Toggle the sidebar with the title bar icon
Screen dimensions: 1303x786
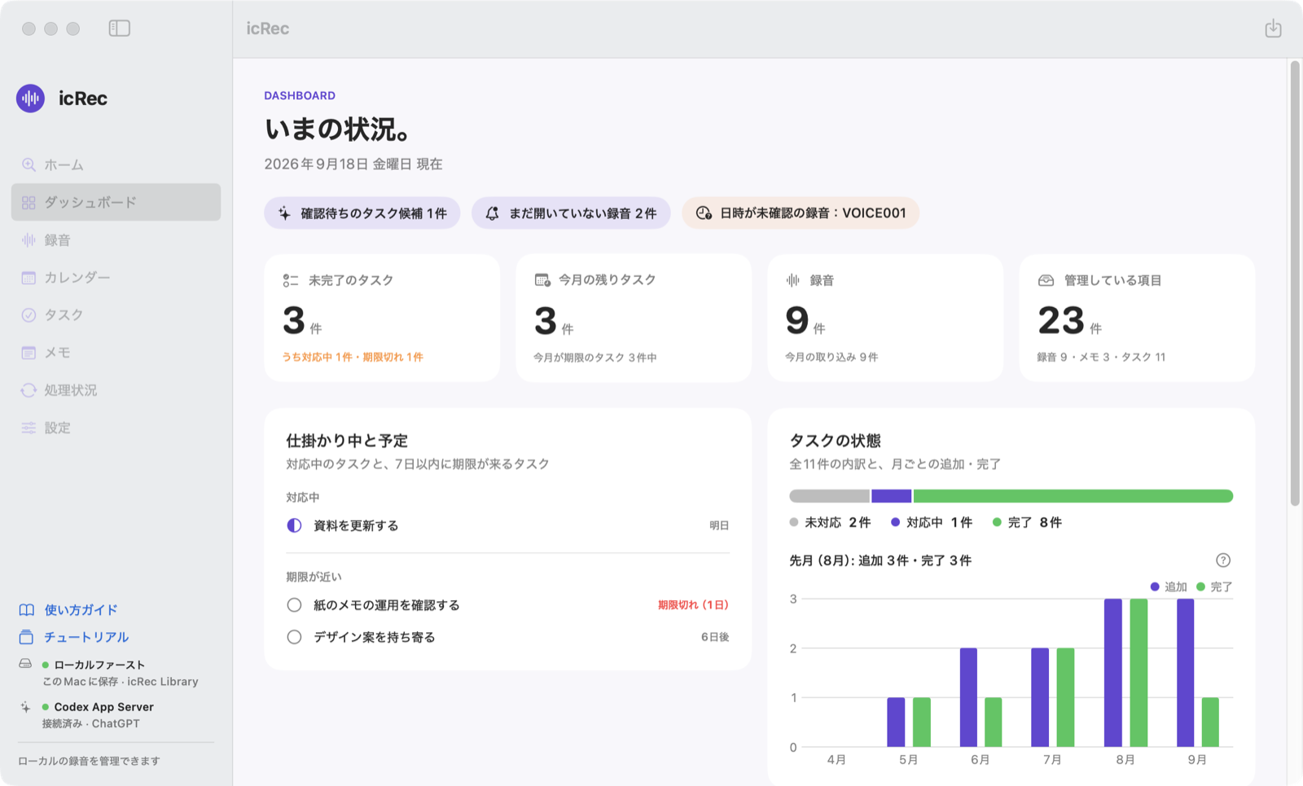tap(120, 29)
